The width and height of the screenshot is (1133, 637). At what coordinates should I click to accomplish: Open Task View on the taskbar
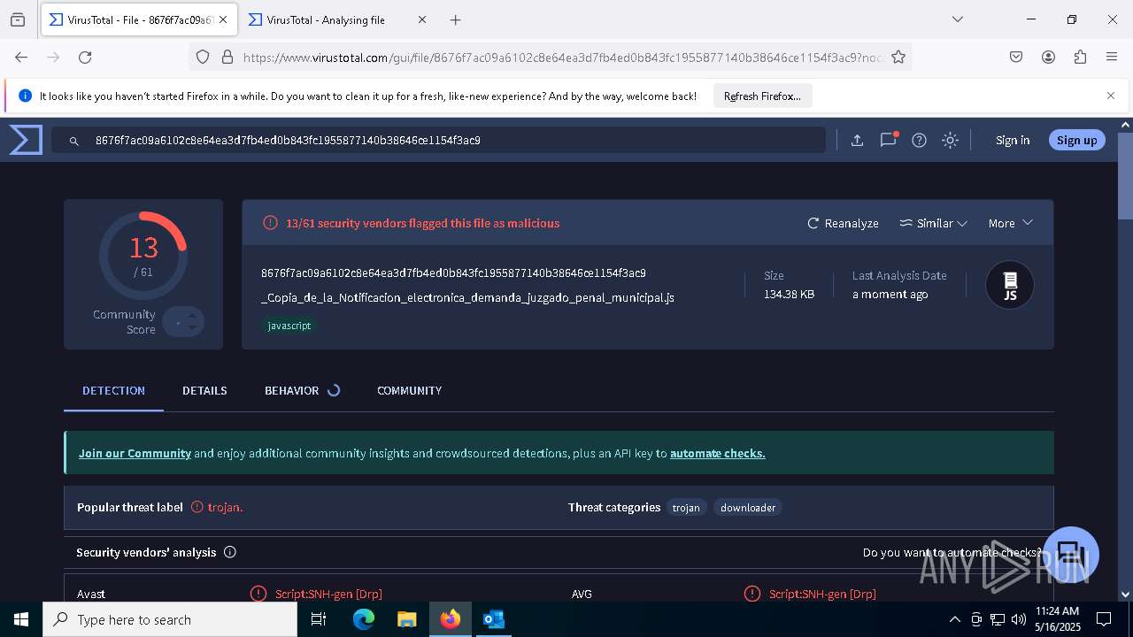[319, 619]
